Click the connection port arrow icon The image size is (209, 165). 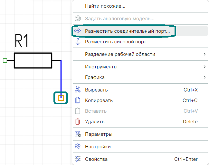click(78, 31)
